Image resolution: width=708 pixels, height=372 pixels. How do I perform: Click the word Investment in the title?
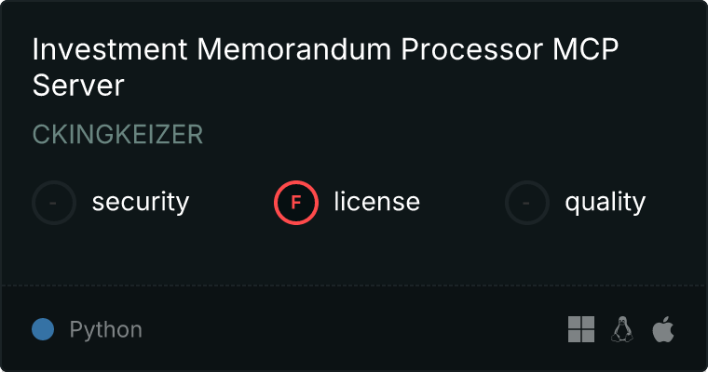click(110, 48)
